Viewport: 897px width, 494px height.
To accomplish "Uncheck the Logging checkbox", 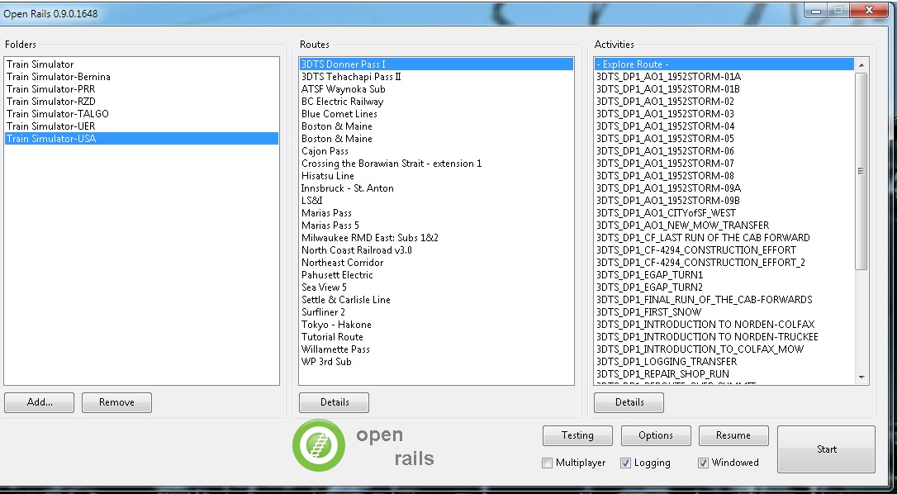I will [x=626, y=463].
